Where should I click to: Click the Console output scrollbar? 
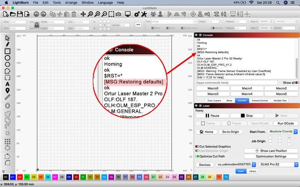[297, 67]
